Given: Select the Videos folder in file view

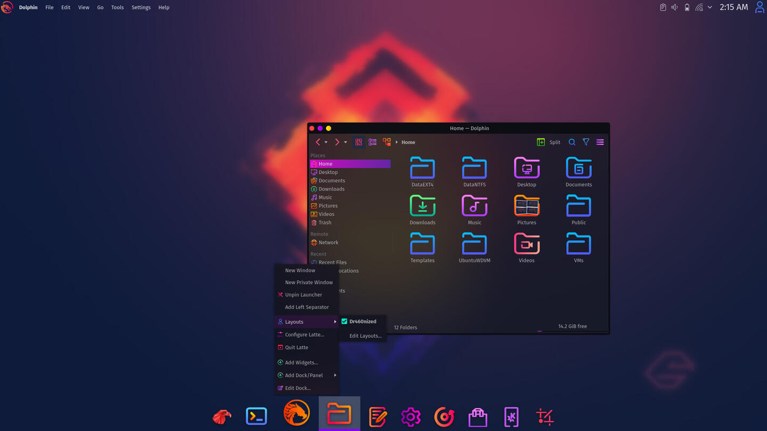Looking at the screenshot, I should point(527,247).
